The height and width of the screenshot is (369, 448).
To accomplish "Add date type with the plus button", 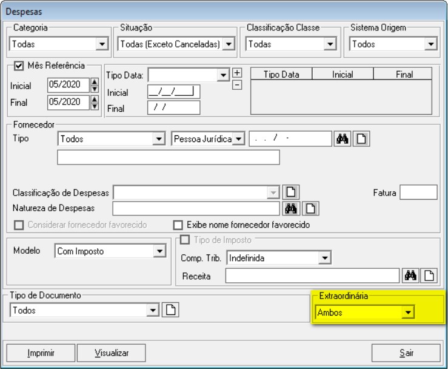I will tap(237, 73).
